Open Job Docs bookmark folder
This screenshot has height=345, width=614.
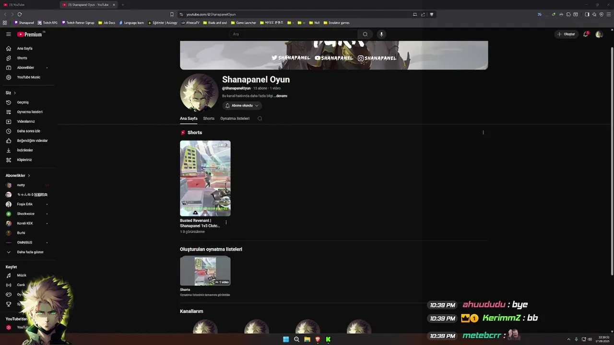(107, 23)
